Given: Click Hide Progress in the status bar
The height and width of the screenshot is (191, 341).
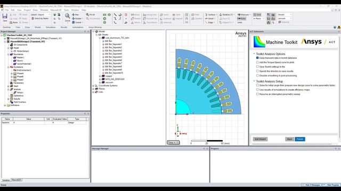Looking at the screenshot, I should point(331,185).
